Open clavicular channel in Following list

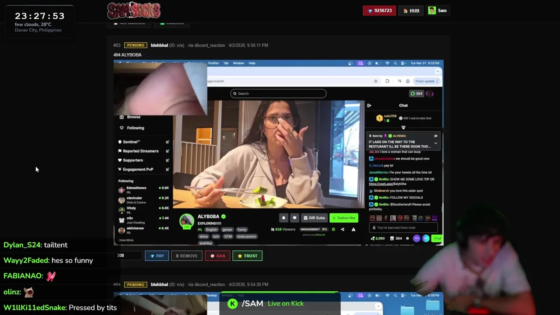143,199
